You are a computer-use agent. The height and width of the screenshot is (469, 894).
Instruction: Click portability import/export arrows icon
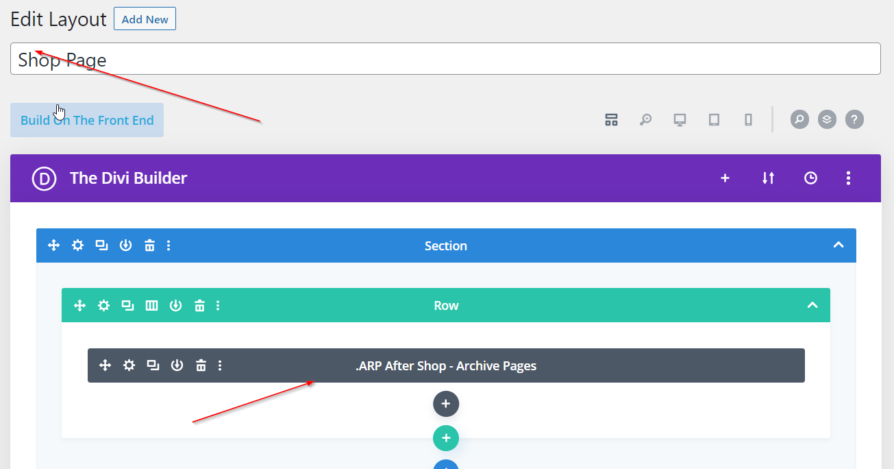(x=768, y=178)
